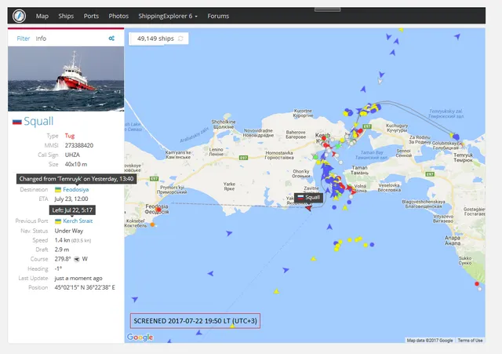Switch to the Info tab
Viewport: 502px width, 354px height.
(41, 38)
